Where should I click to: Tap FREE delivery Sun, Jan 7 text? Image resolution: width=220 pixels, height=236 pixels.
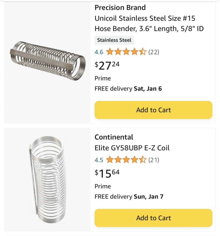pyautogui.click(x=129, y=197)
